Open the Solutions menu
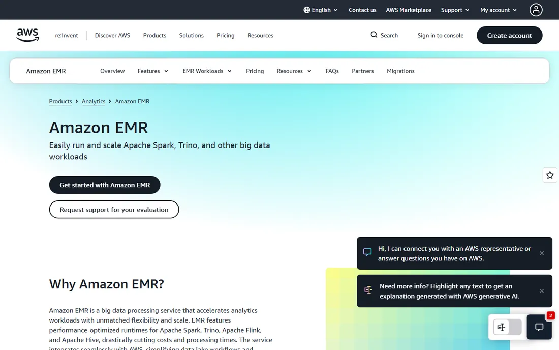 click(192, 35)
